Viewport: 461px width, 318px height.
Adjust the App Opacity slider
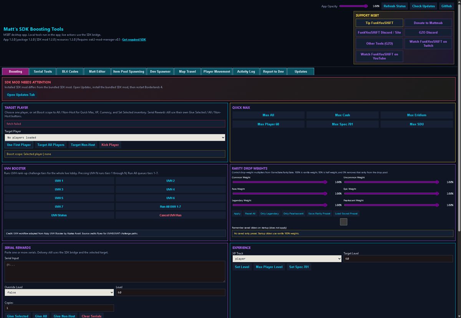(353, 6)
